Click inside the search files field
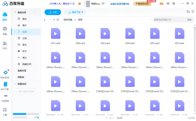 tap(169, 20)
